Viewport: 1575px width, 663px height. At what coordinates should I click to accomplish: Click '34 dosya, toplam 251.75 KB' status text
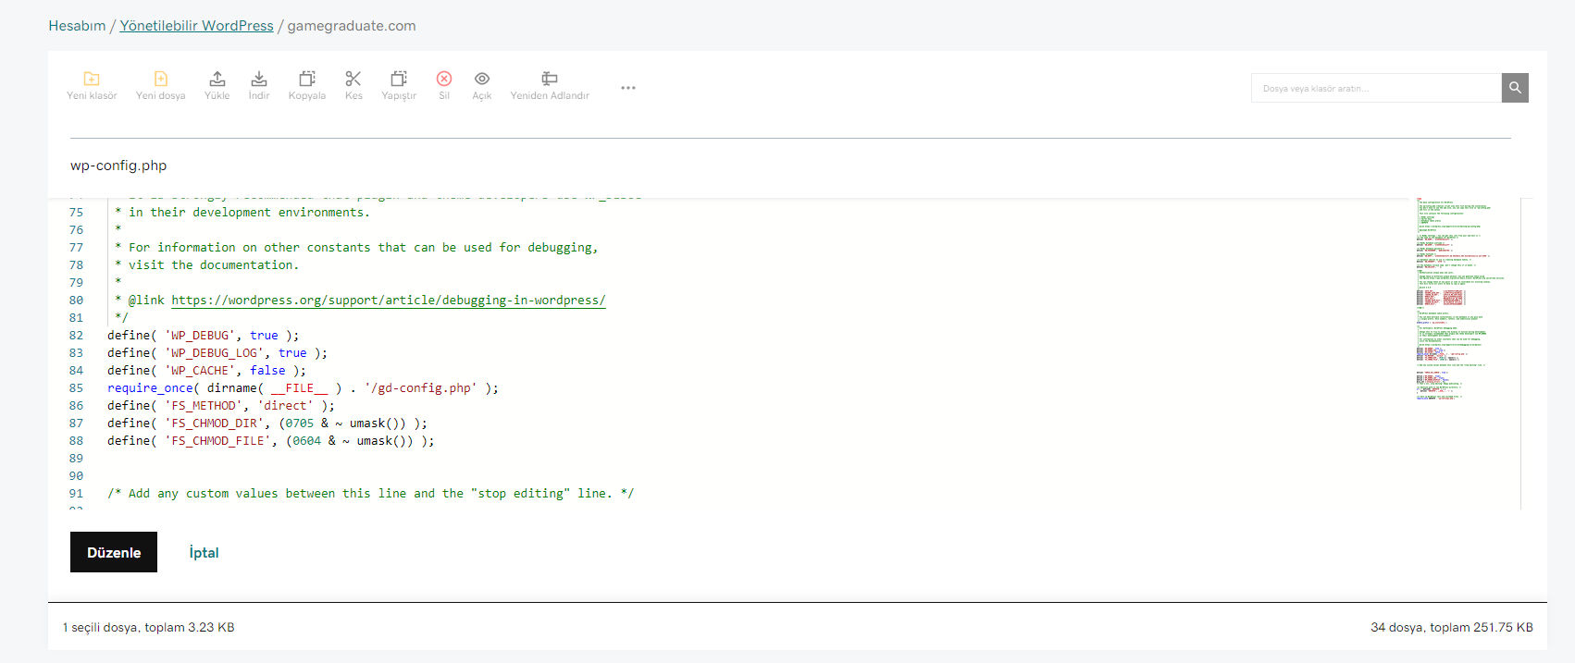1452,627
